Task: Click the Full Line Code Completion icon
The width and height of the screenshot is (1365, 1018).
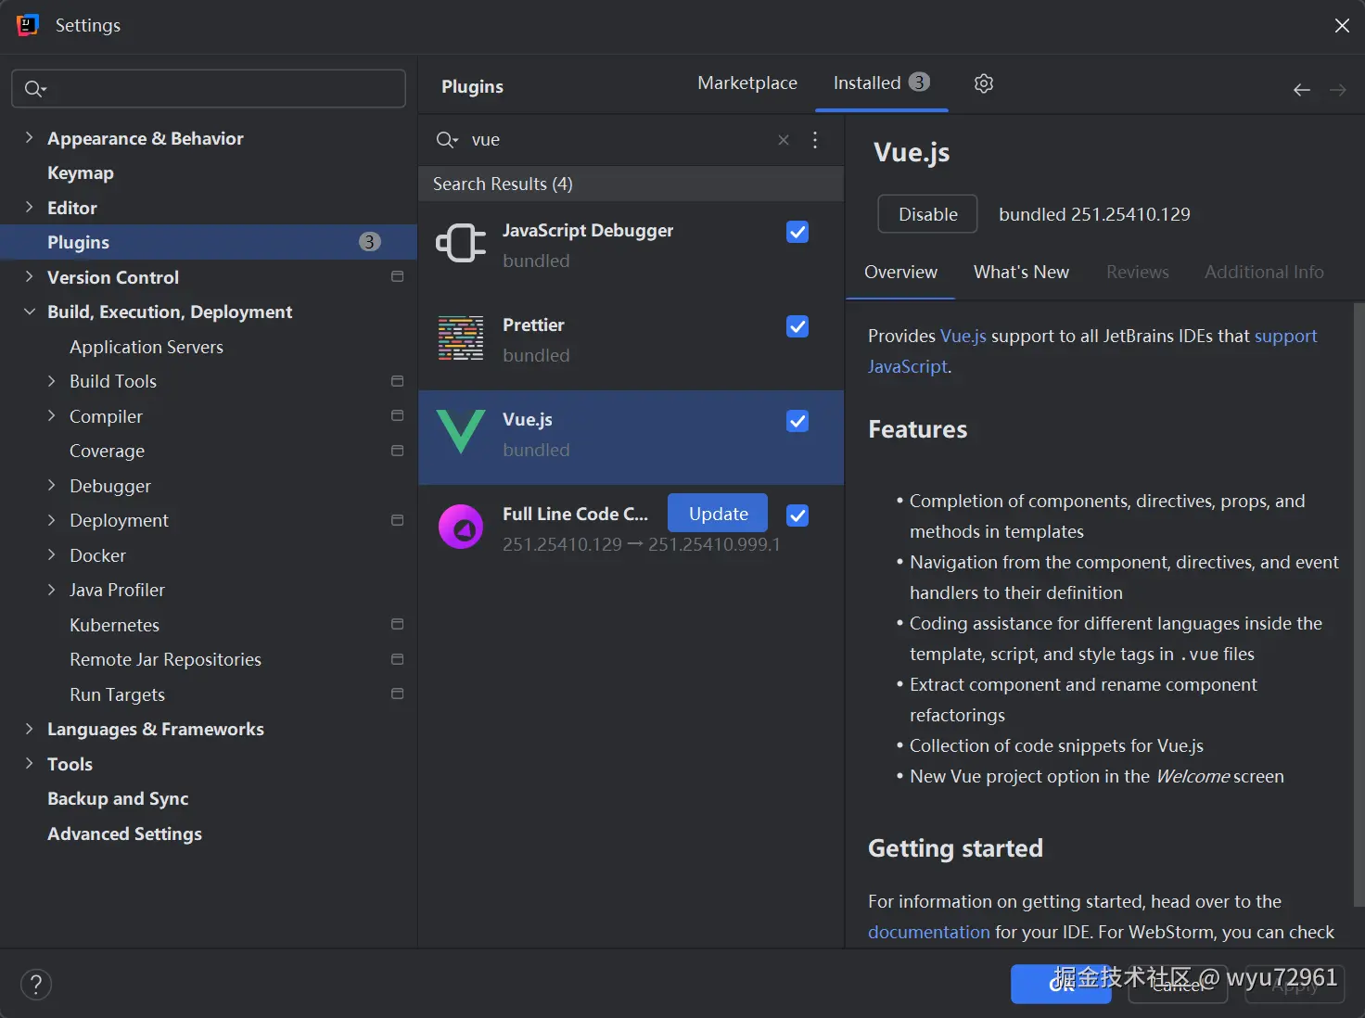Action: coord(461,527)
